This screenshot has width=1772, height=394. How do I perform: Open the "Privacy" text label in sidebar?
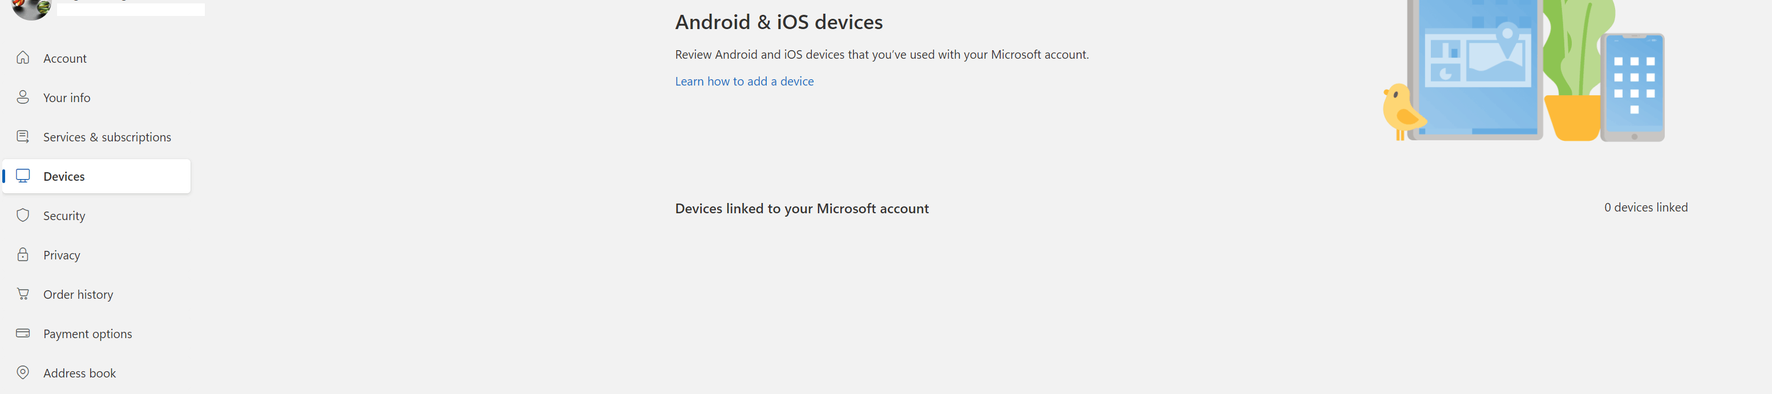[x=61, y=255]
